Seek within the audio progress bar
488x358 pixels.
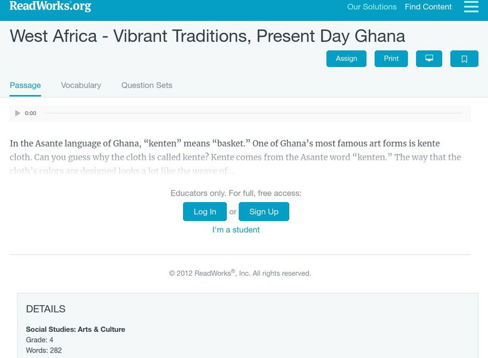pyautogui.click(x=256, y=113)
